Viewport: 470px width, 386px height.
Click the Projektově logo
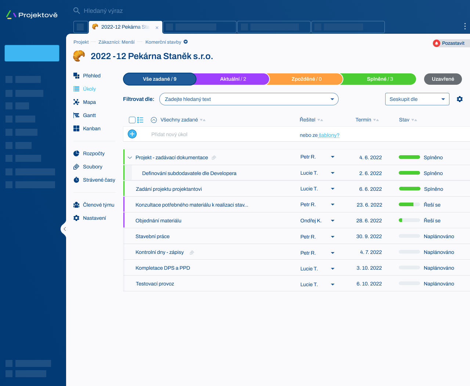[32, 15]
